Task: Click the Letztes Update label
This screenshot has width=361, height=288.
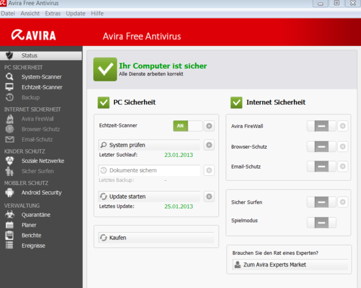Action: tap(116, 207)
